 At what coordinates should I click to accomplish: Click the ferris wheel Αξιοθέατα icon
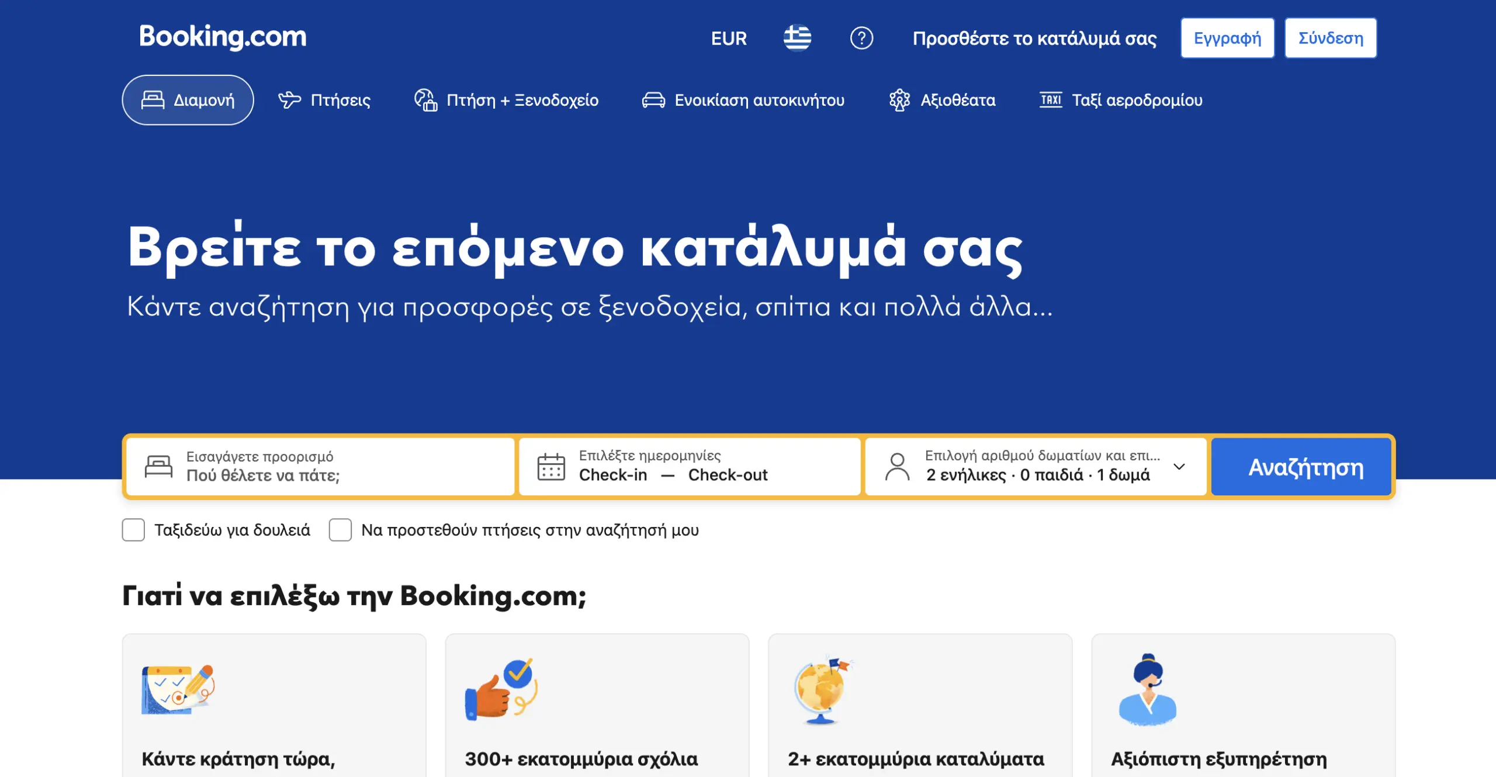(x=899, y=100)
